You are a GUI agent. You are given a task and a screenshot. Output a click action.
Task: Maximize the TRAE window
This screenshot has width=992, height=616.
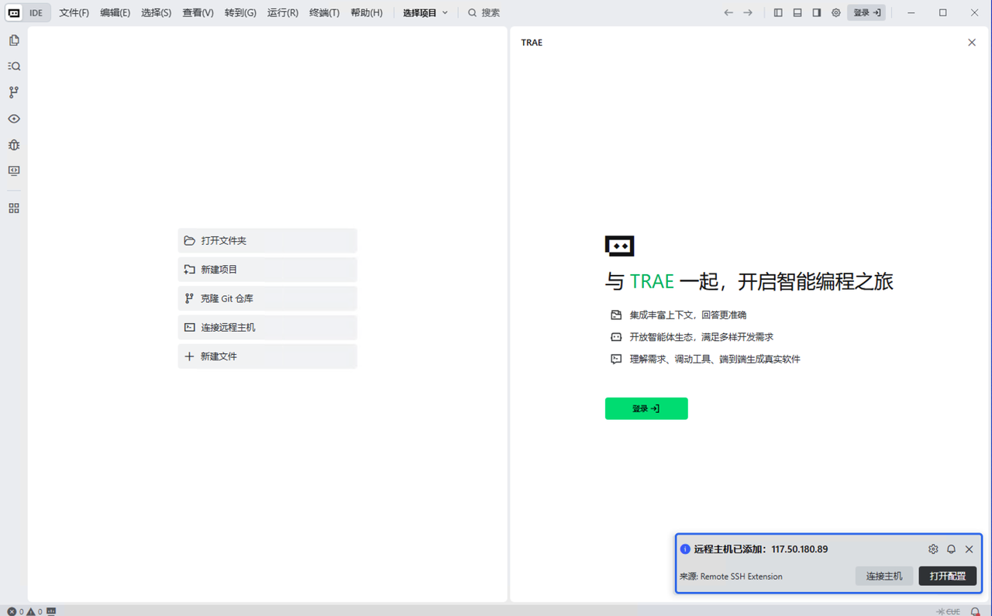point(943,12)
